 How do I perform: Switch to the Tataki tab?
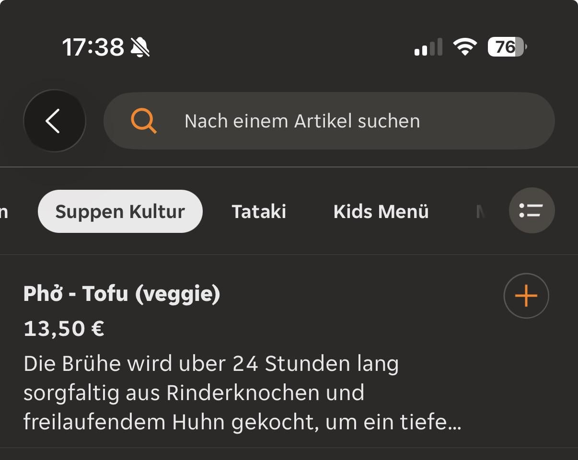tap(259, 211)
